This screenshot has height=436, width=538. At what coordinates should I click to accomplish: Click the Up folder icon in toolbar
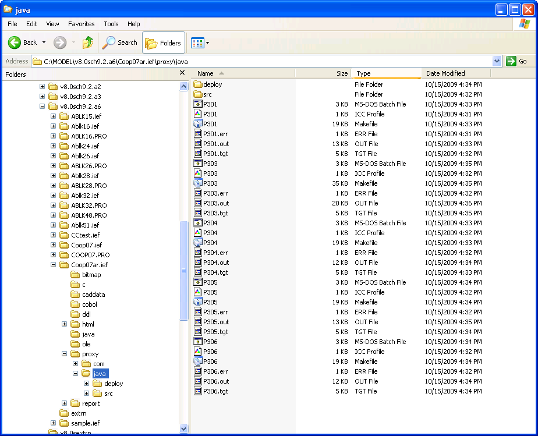(88, 42)
